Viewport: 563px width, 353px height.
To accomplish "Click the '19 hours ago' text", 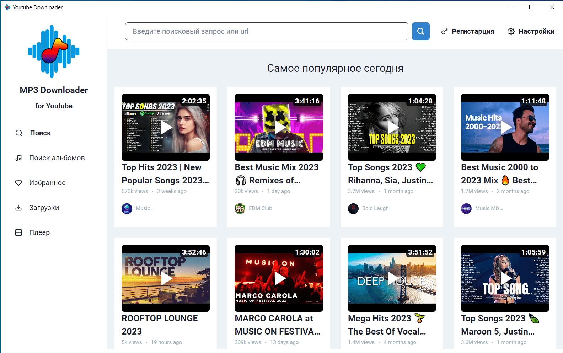I will tap(166, 342).
